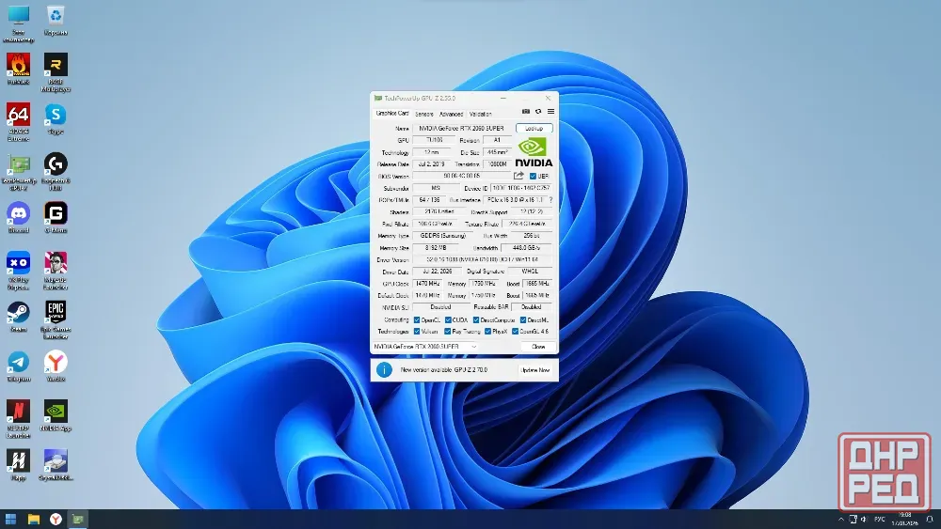
Task: Click the Update Now button
Action: tap(535, 370)
